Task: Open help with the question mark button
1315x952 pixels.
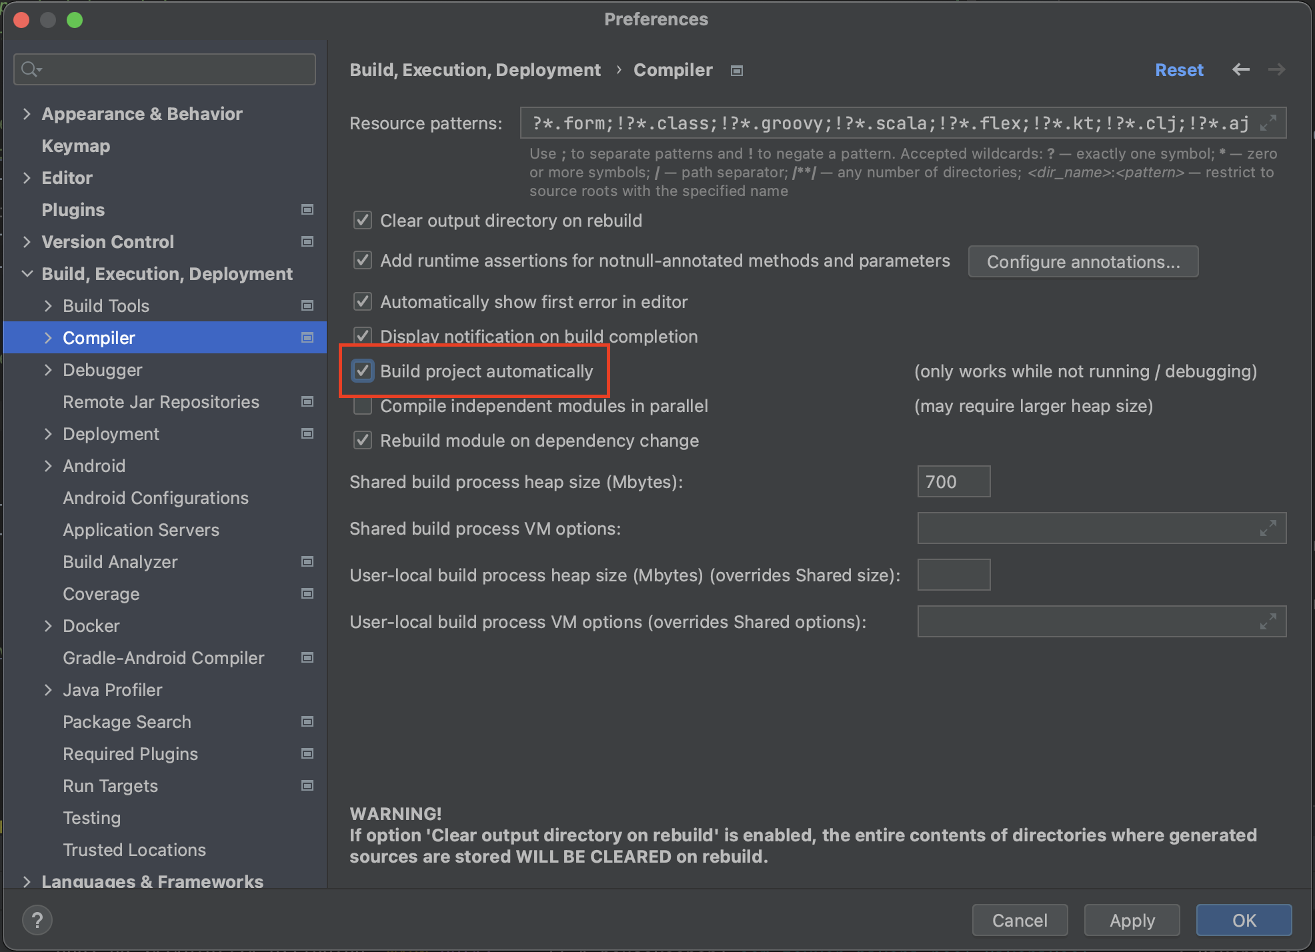Action: (x=37, y=921)
